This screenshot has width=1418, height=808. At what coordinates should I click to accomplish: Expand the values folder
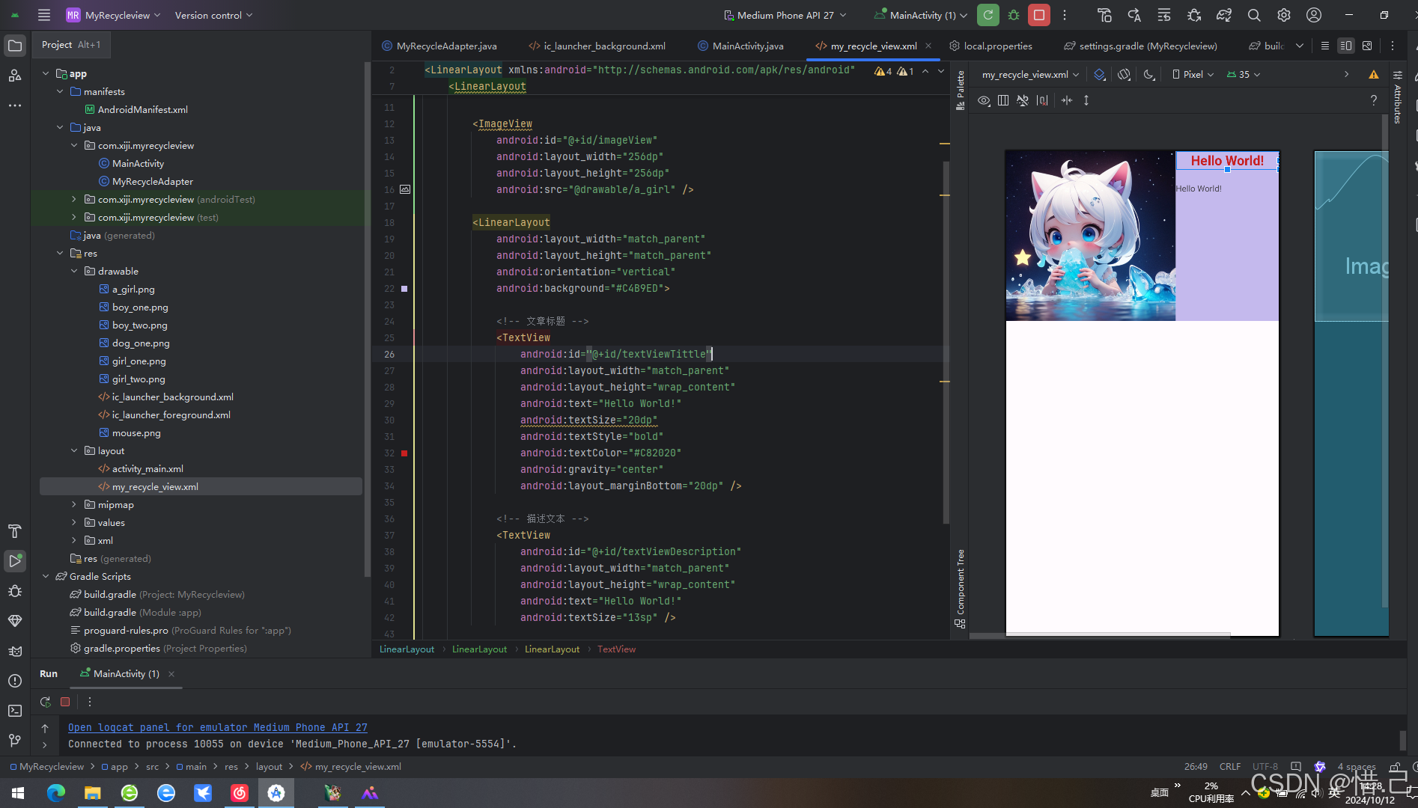pyautogui.click(x=74, y=522)
